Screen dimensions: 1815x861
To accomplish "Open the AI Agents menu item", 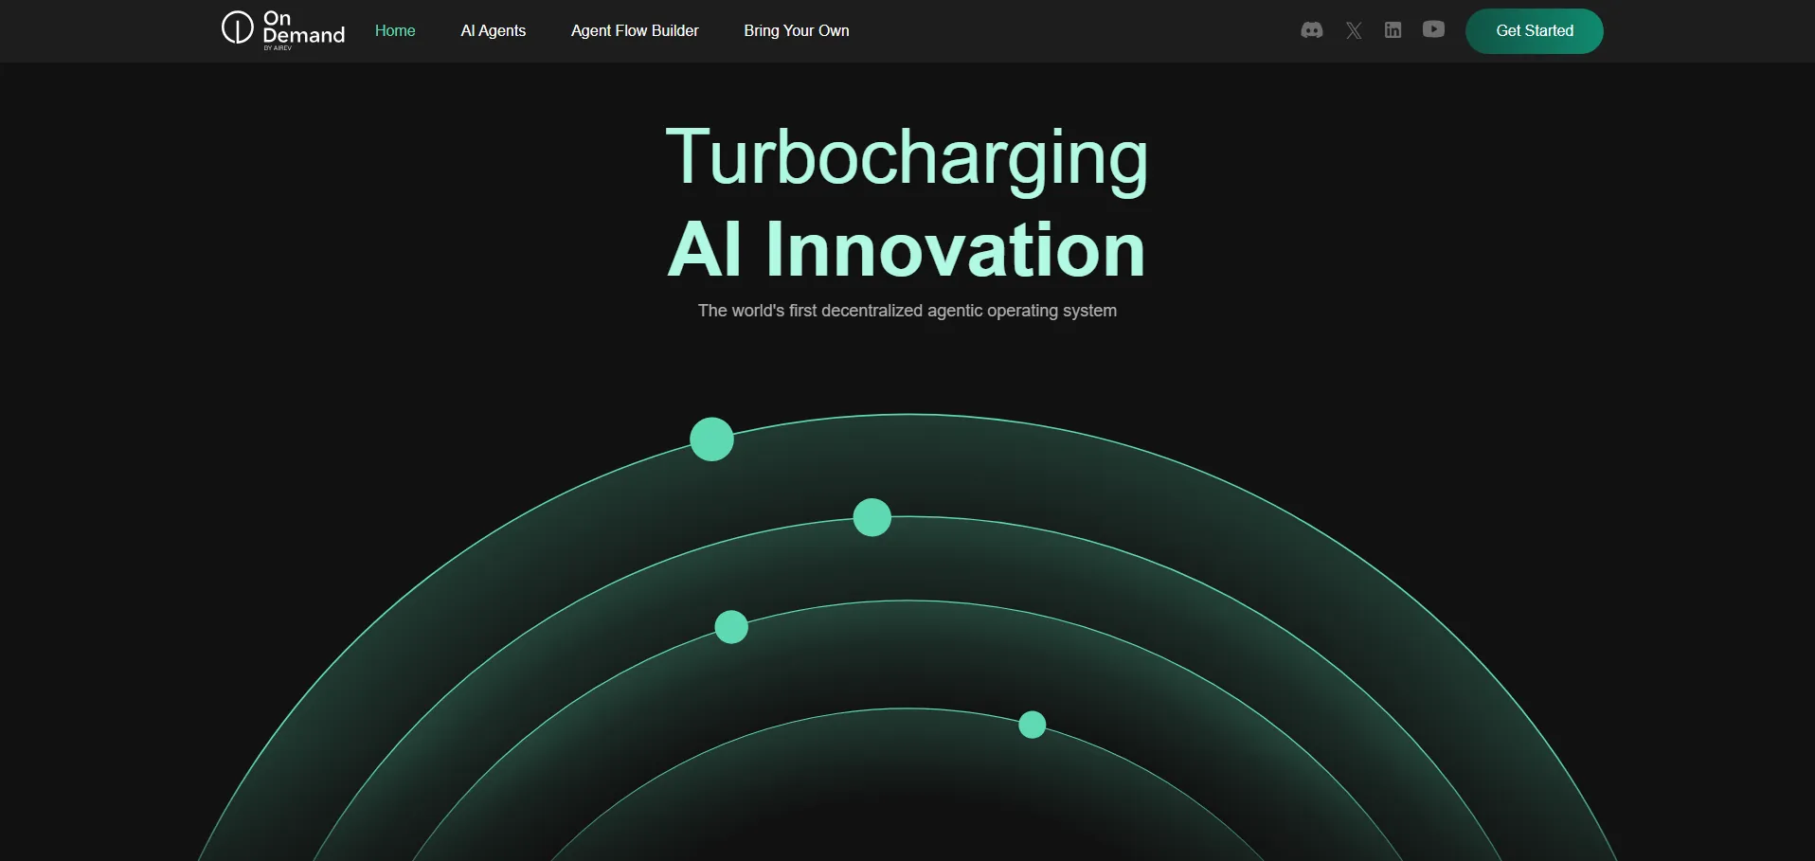I will pyautogui.click(x=493, y=30).
